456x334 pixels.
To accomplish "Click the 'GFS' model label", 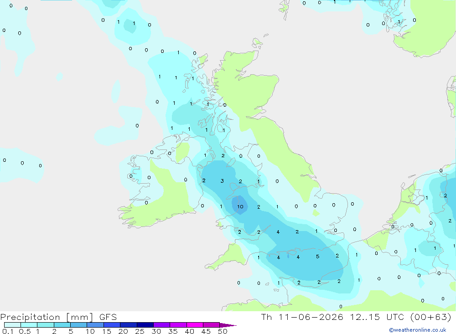I will click(x=108, y=317).
